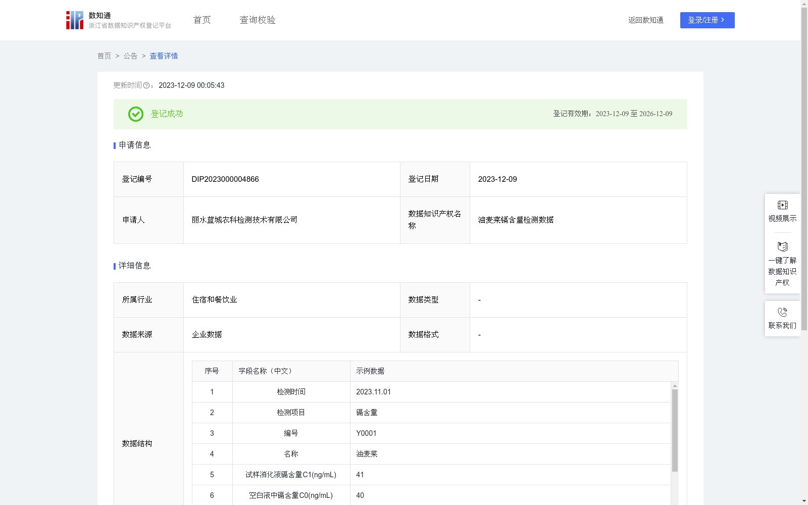Click the 数据格式 label cell
Image resolution: width=808 pixels, height=505 pixels.
pyautogui.click(x=435, y=335)
